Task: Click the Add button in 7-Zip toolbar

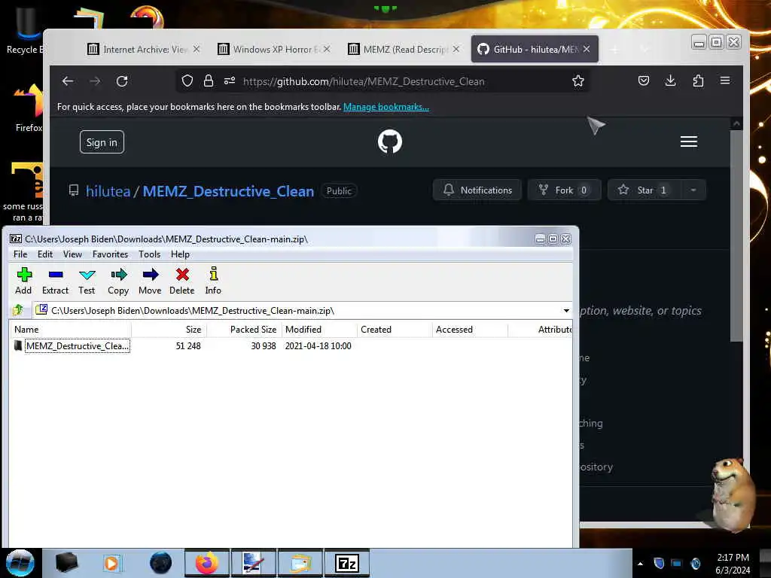Action: (x=23, y=281)
